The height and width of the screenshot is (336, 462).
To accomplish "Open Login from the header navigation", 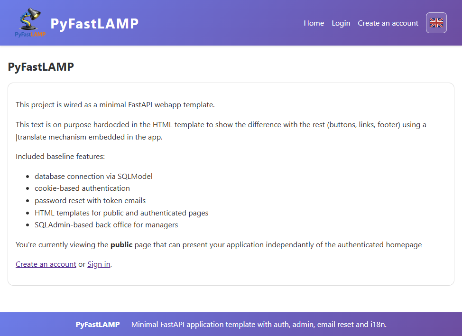I will 341,23.
